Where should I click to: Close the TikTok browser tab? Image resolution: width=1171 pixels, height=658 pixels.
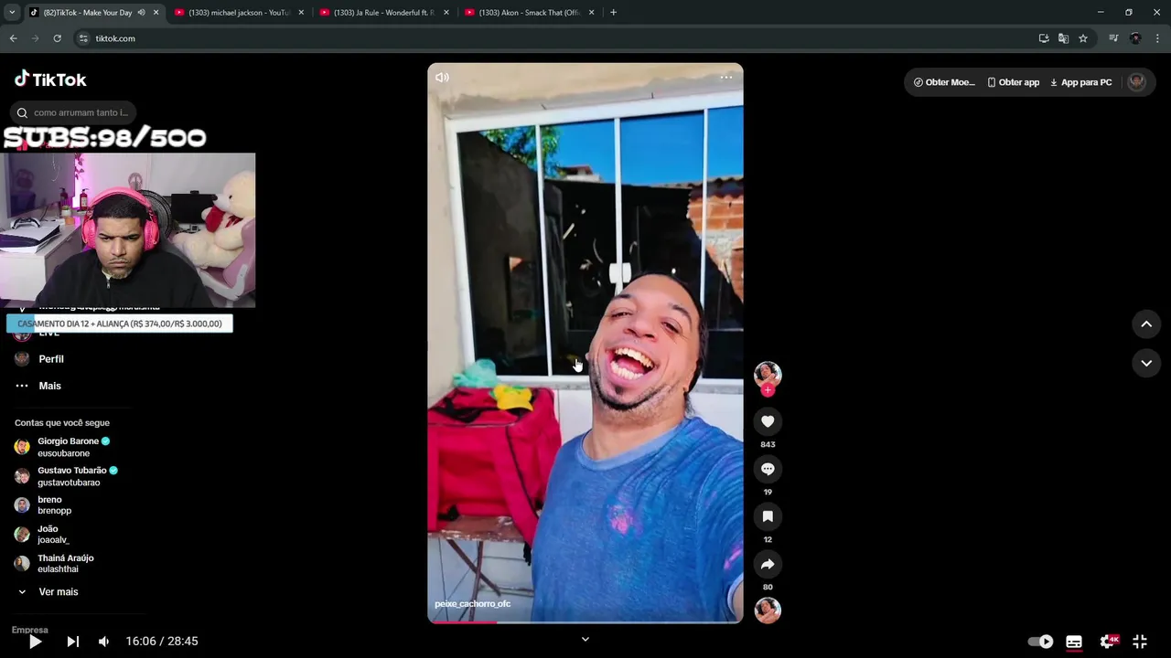[156, 13]
